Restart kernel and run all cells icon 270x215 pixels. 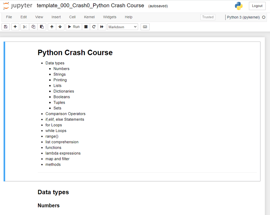(102, 27)
